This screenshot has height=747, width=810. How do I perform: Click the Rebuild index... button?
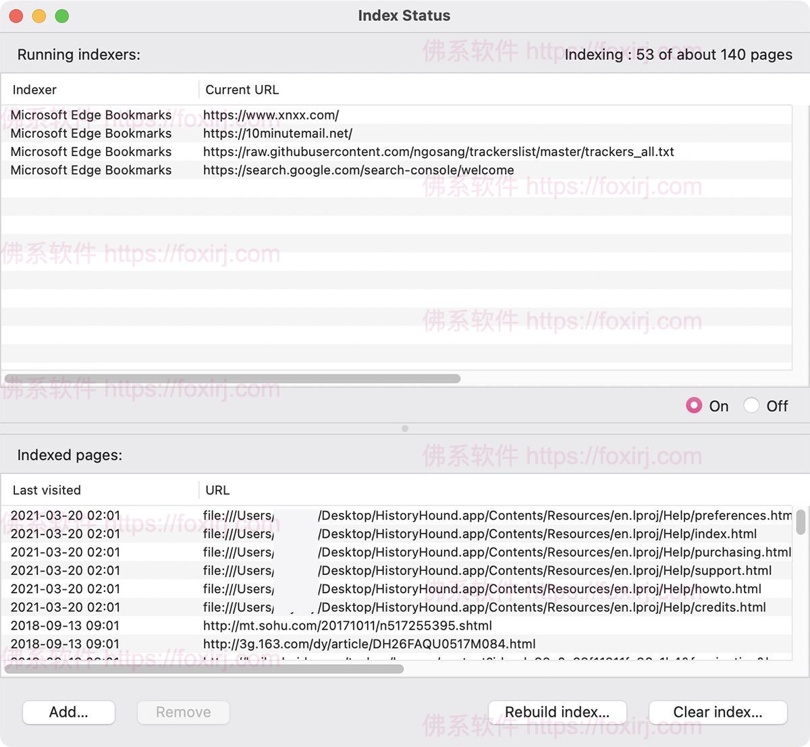(557, 713)
